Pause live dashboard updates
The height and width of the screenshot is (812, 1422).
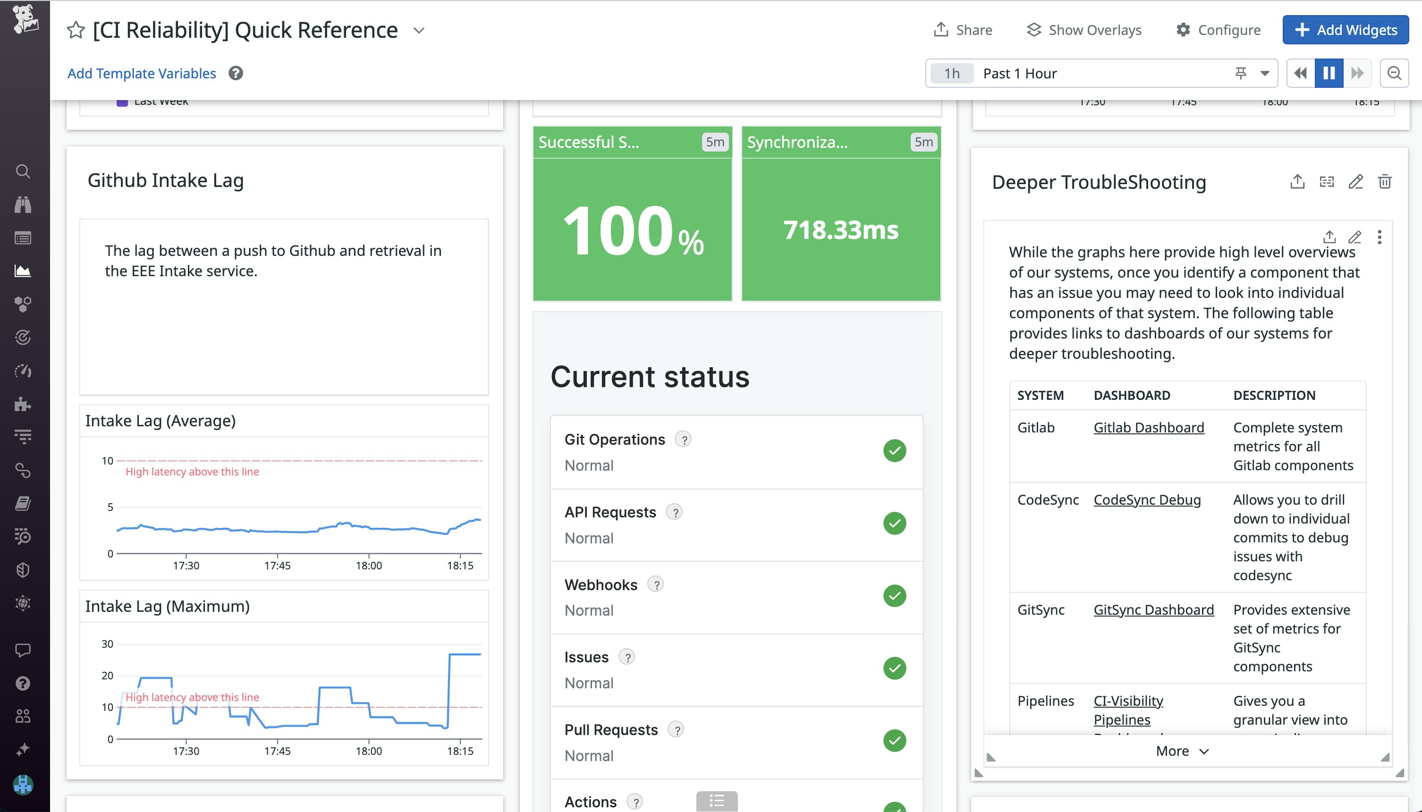(1329, 73)
